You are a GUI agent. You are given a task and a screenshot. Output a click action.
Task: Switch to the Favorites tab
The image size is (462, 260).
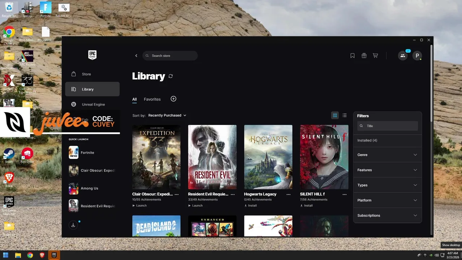click(152, 99)
